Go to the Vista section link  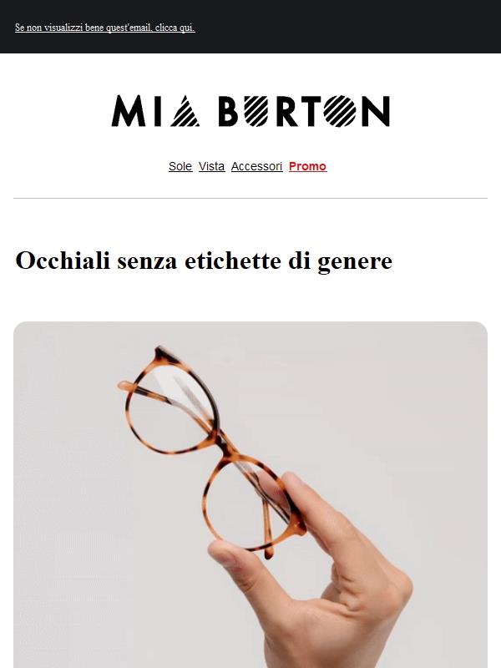coord(212,166)
